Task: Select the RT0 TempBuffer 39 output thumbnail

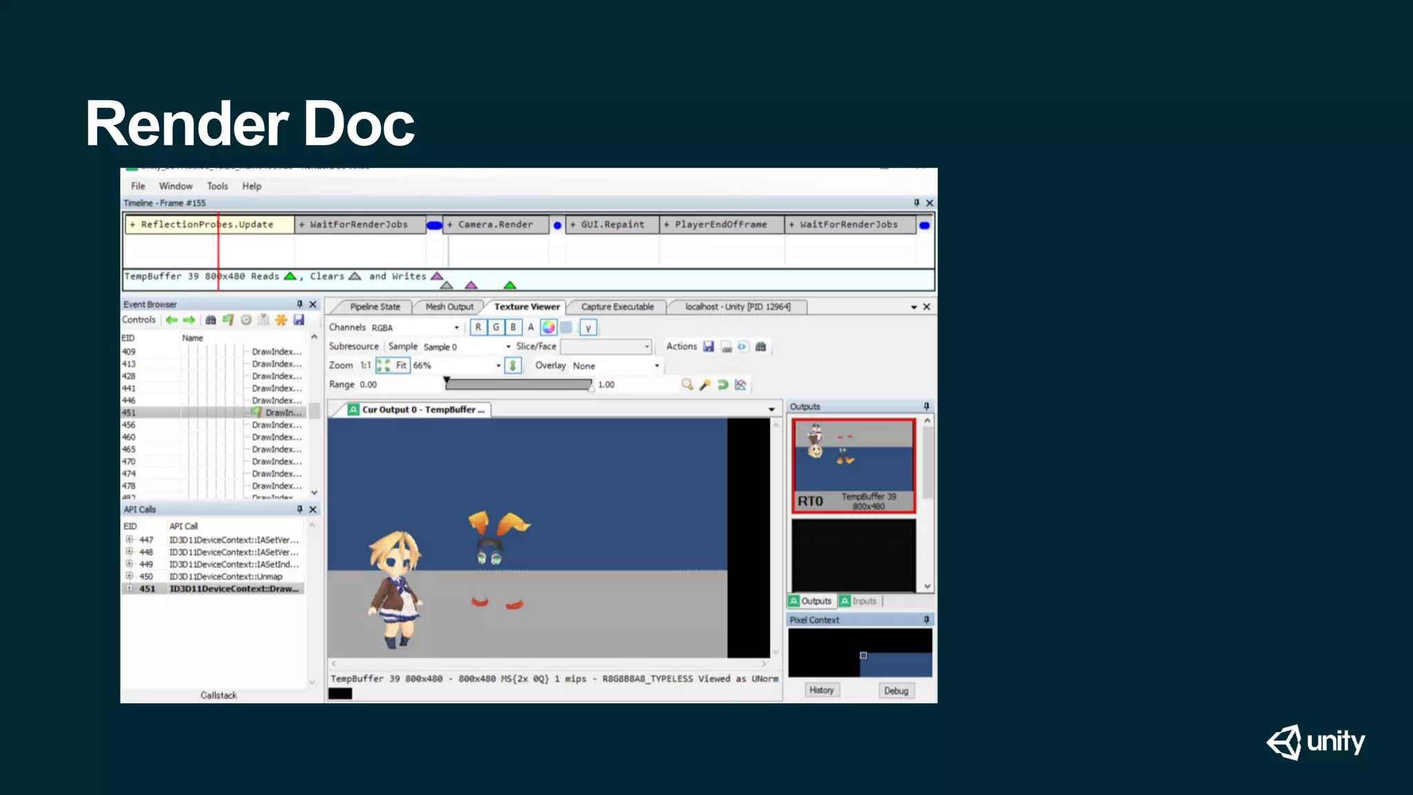Action: (853, 465)
